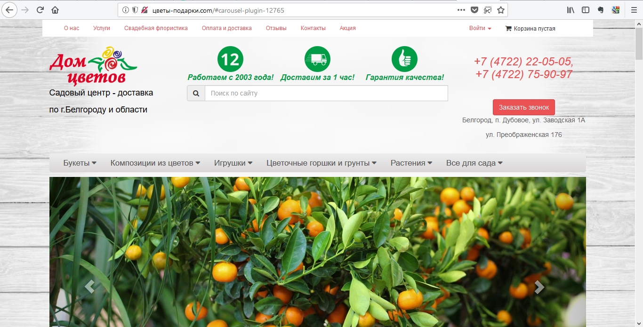Open the О нас page
Viewport: 643px width, 327px height.
72,28
